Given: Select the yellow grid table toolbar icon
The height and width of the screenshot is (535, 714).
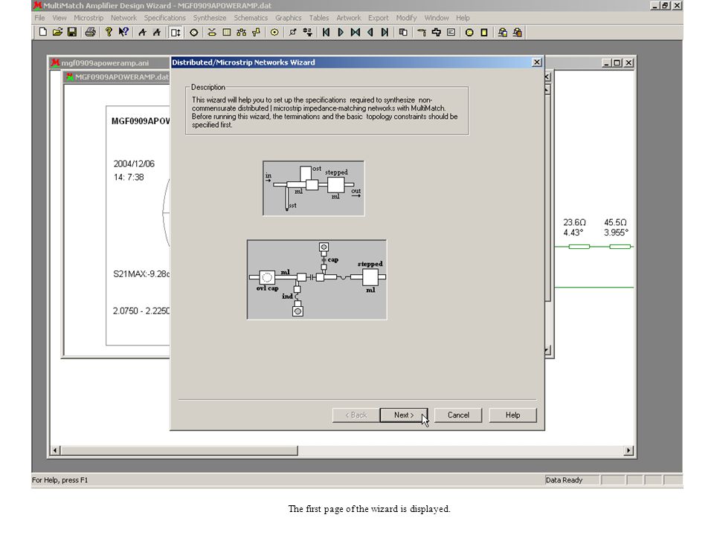Looking at the screenshot, I should coord(226,32).
